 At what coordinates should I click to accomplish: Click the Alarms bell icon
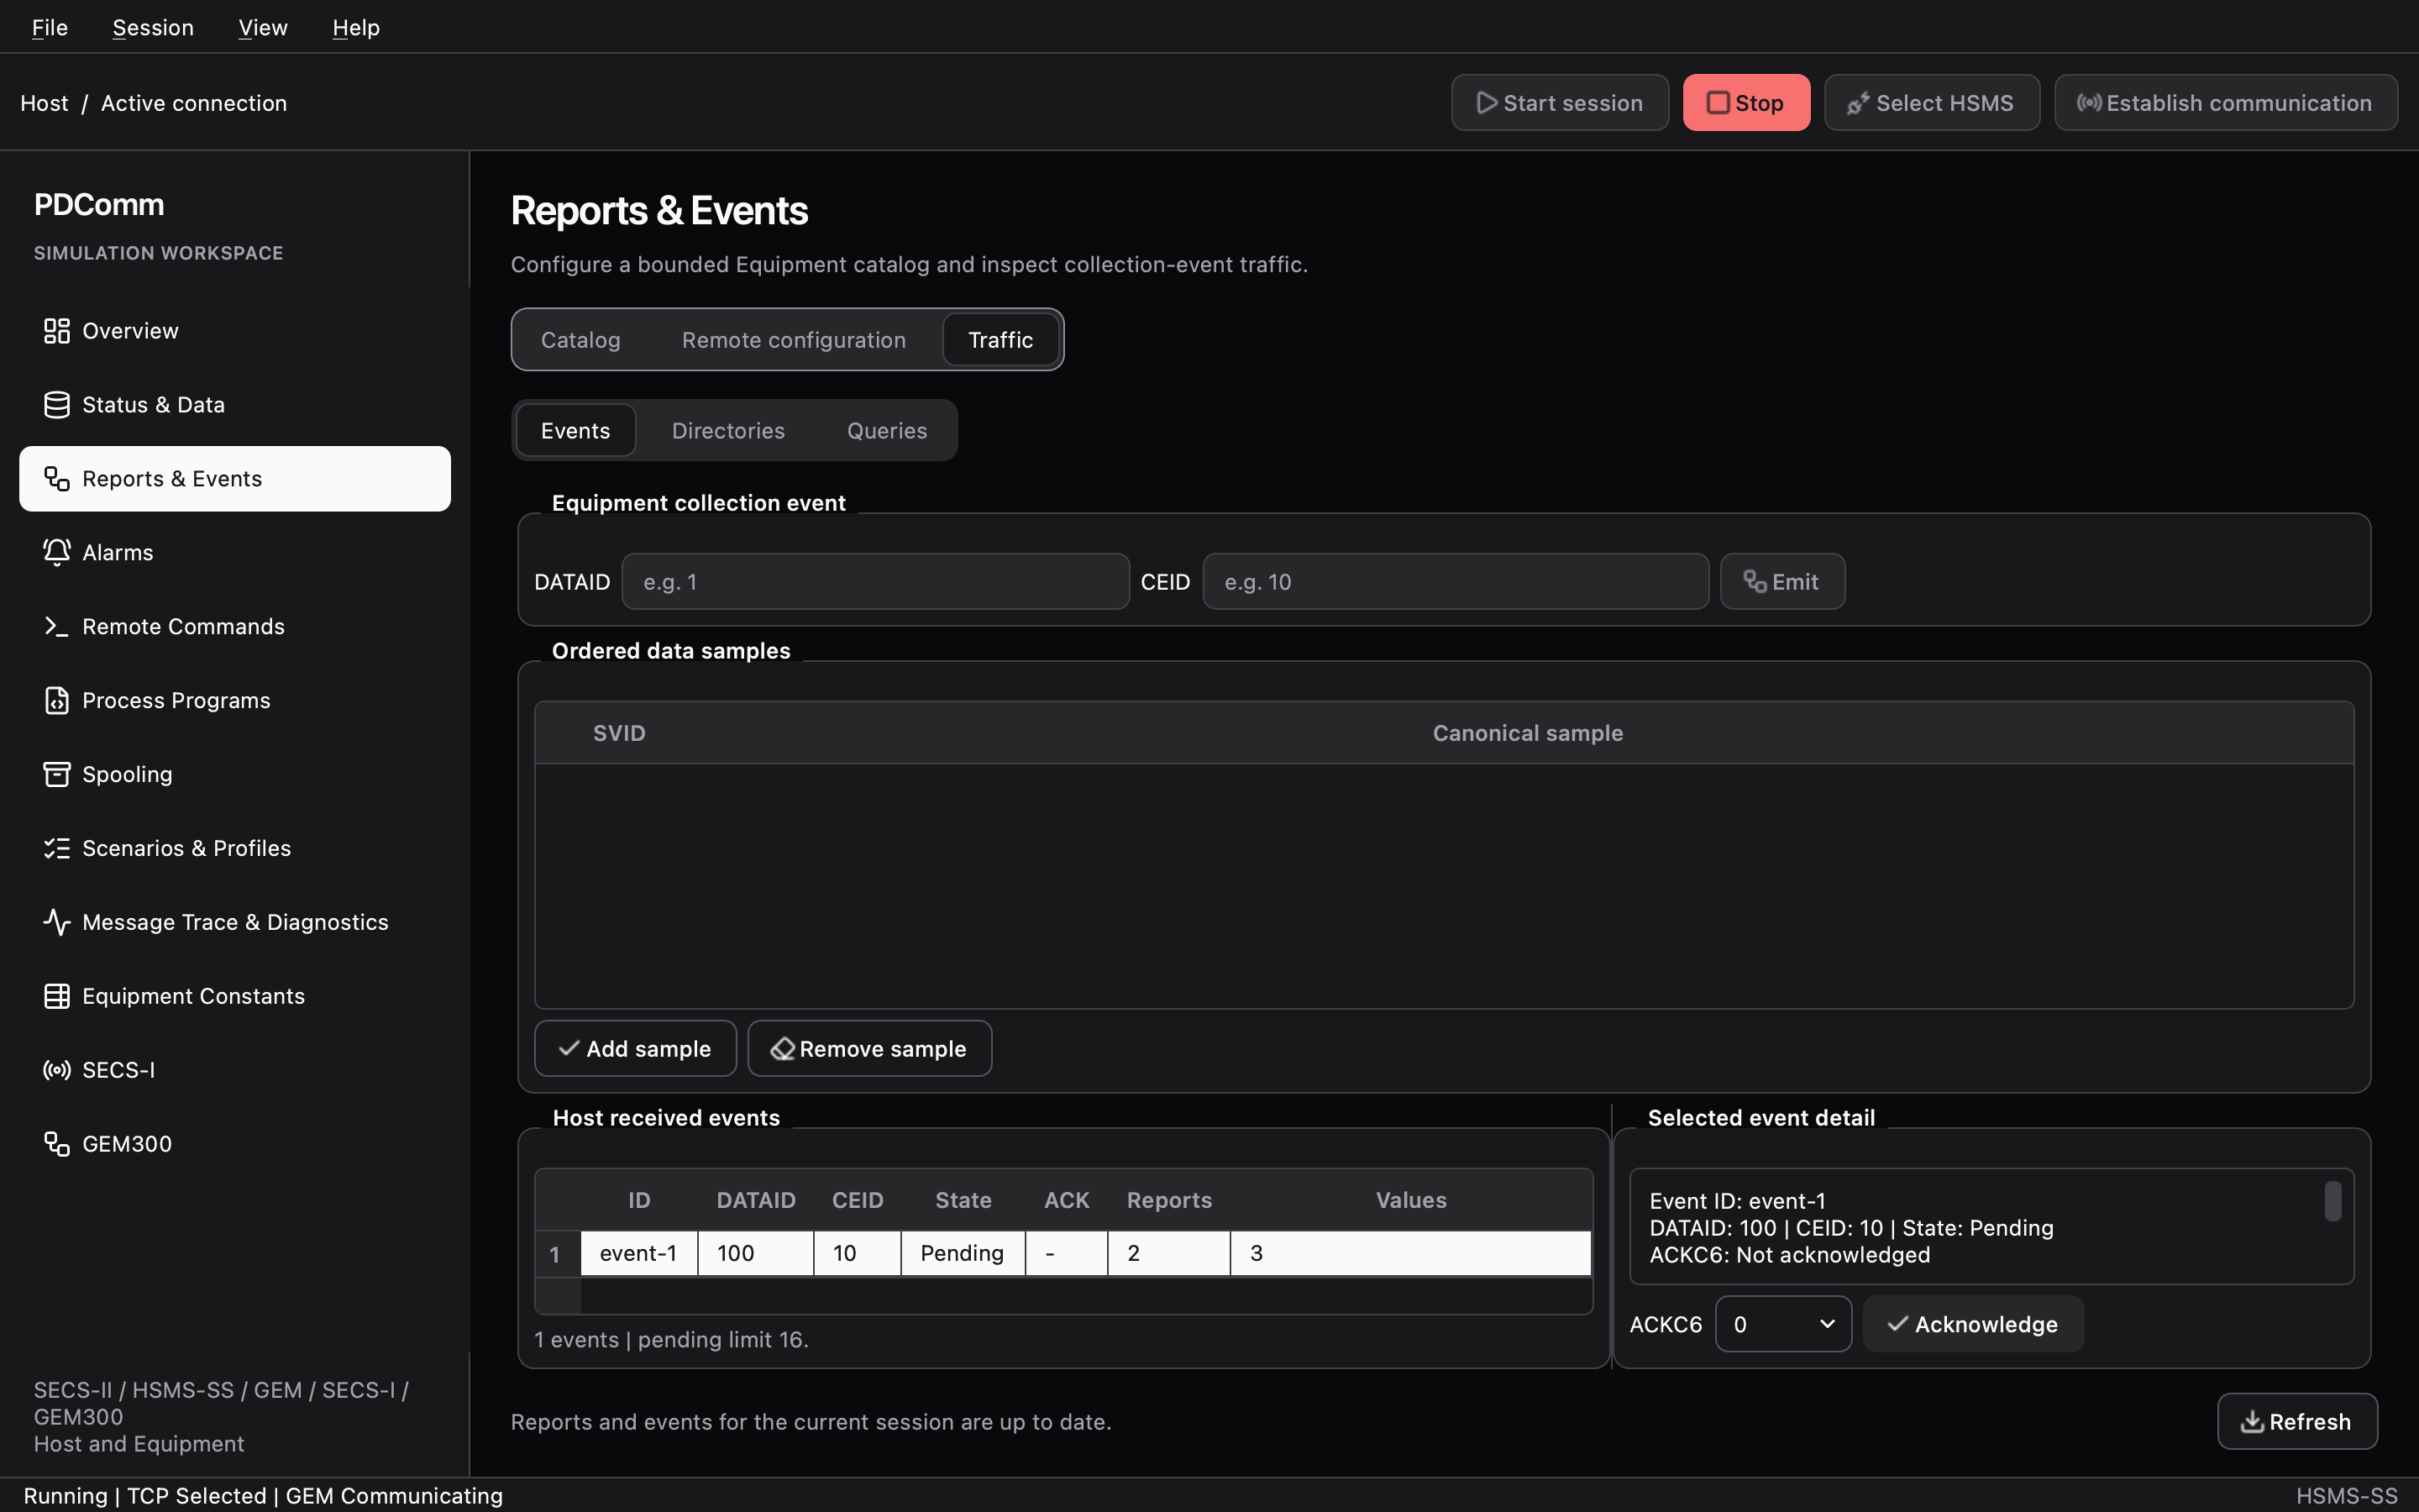57,552
